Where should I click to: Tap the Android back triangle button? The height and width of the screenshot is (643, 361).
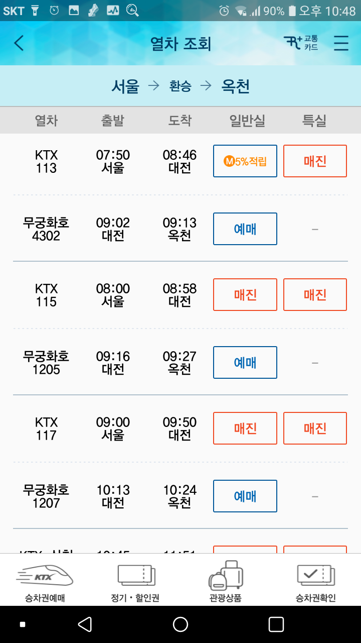[85, 624]
